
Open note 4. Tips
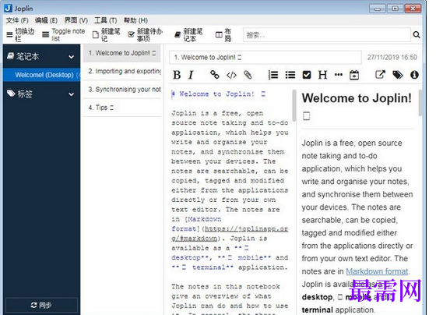pos(121,108)
